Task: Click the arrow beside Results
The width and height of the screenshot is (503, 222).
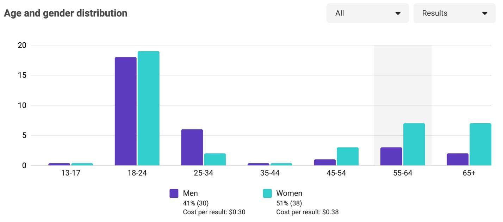Action: pyautogui.click(x=485, y=13)
